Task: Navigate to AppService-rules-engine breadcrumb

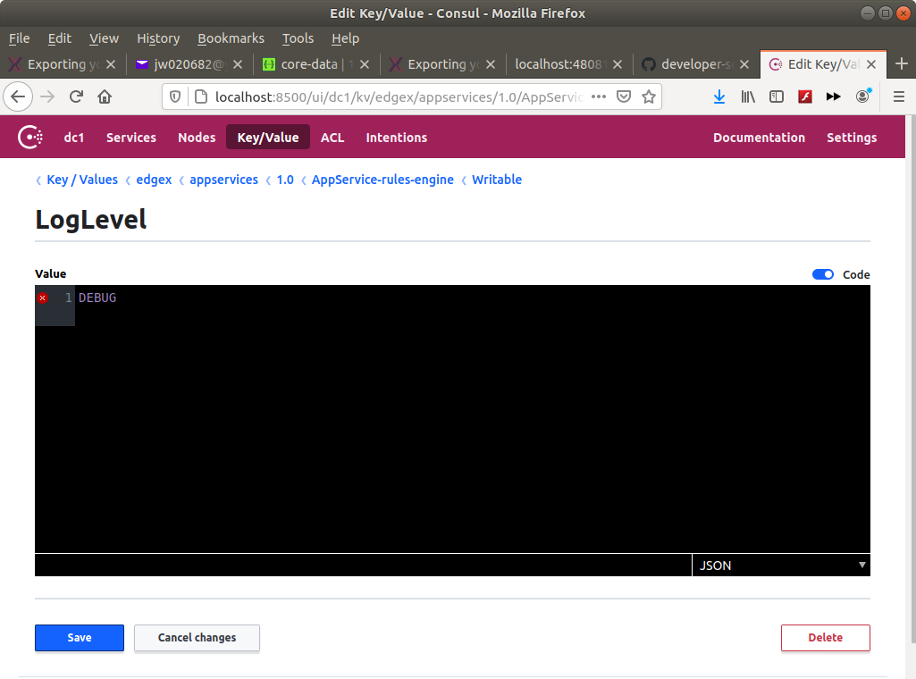Action: [382, 180]
